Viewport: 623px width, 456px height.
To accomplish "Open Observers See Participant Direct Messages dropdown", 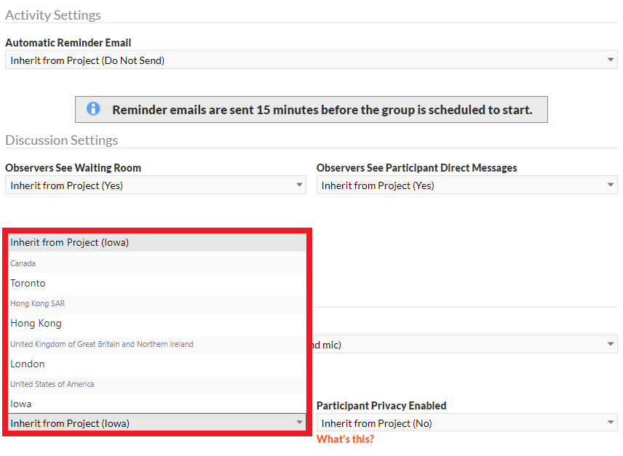I will [467, 185].
